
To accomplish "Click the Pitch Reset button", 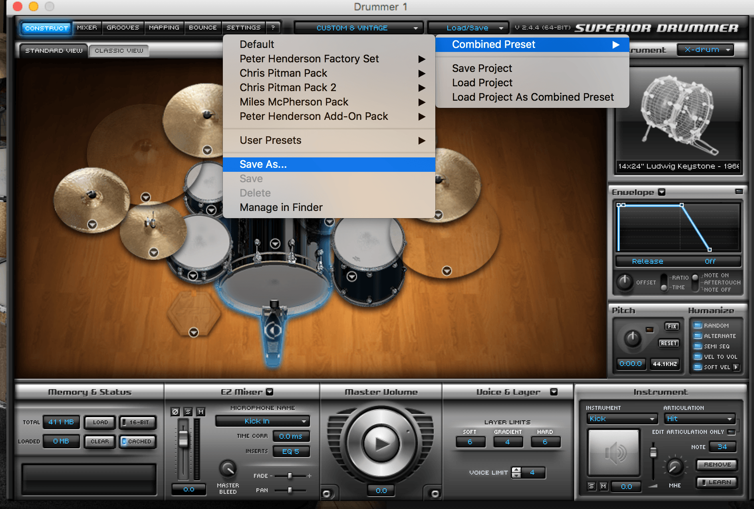I will pos(668,343).
